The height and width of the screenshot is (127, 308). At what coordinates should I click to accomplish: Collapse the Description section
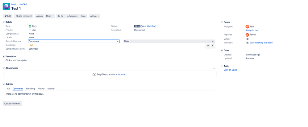pyautogui.click(x=4, y=56)
